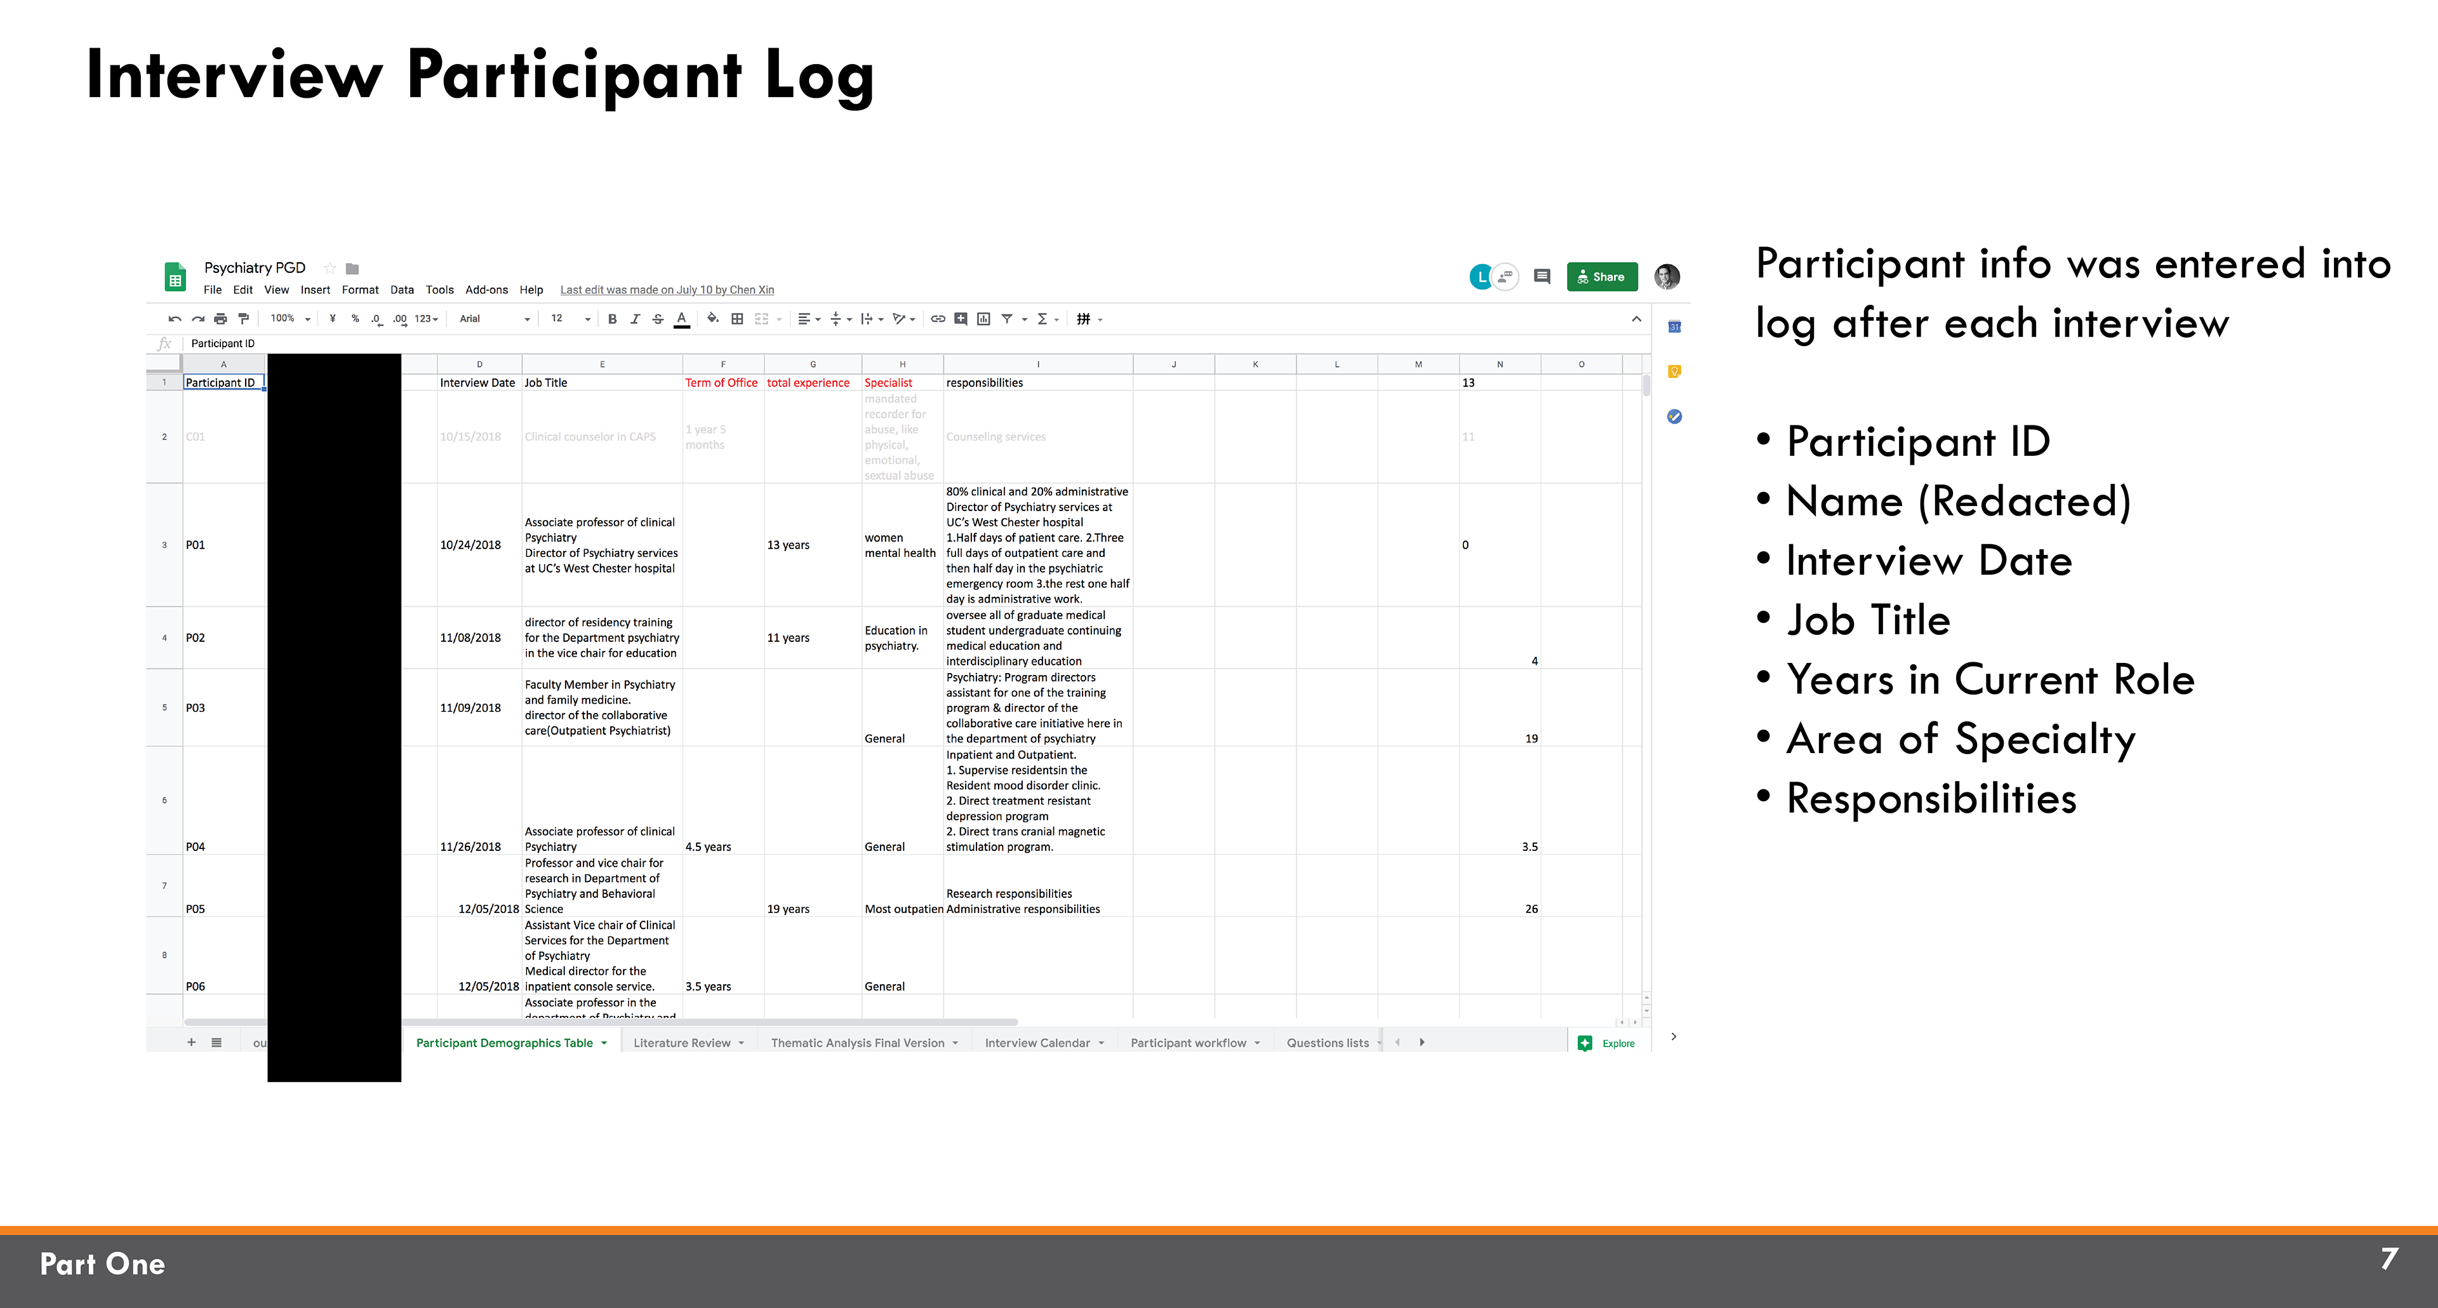Move document using folder icon
This screenshot has width=2438, height=1308.
pyautogui.click(x=352, y=269)
